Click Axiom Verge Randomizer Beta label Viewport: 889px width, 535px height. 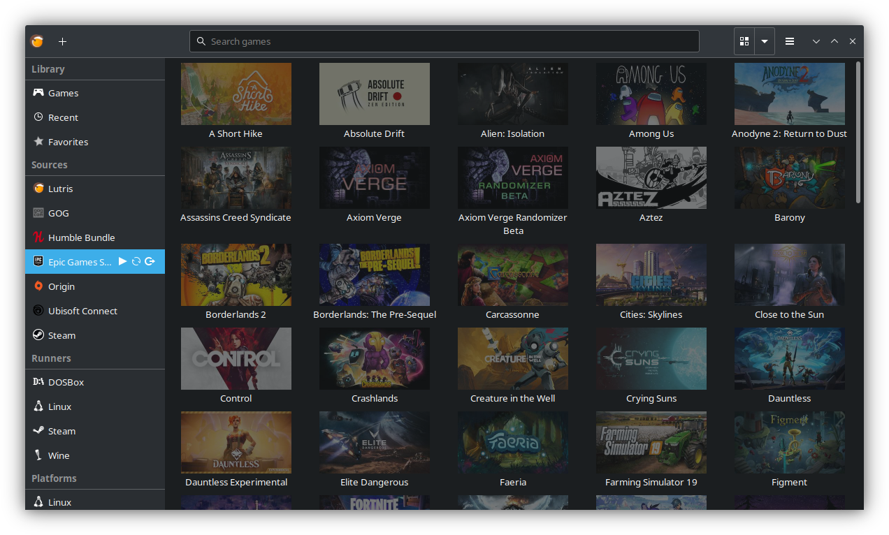[x=513, y=224]
